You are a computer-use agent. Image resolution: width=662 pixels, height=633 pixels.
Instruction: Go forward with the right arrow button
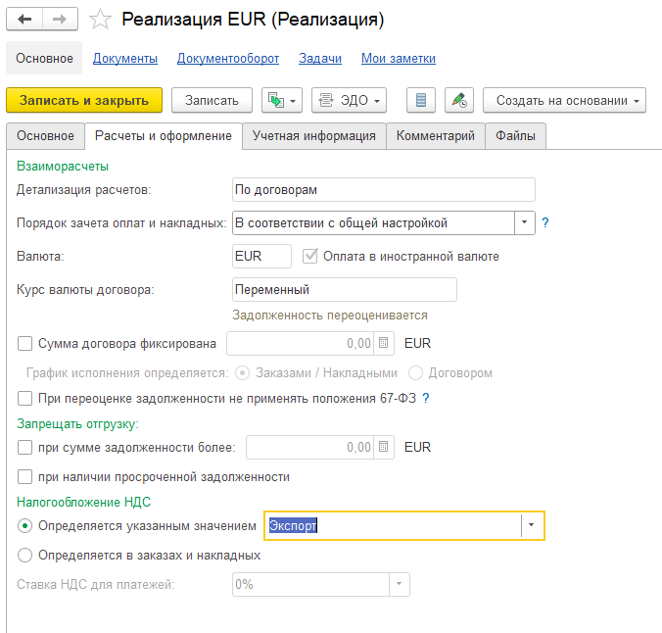[x=60, y=19]
